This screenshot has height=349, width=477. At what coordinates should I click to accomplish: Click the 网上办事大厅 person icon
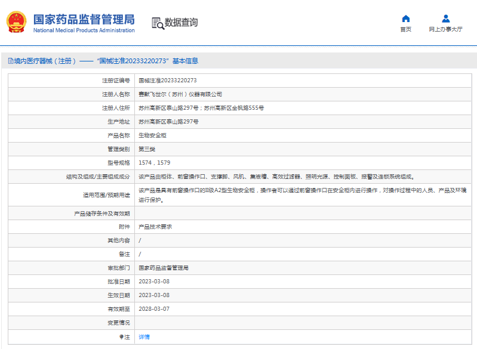445,18
